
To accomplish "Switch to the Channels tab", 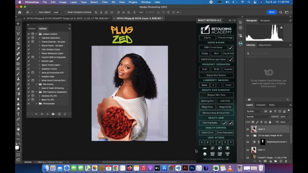I will pyautogui.click(x=261, y=105).
